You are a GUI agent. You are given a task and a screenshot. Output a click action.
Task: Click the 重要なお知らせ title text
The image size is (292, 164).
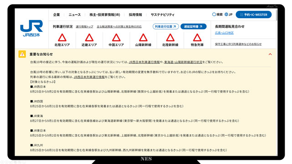(41, 54)
